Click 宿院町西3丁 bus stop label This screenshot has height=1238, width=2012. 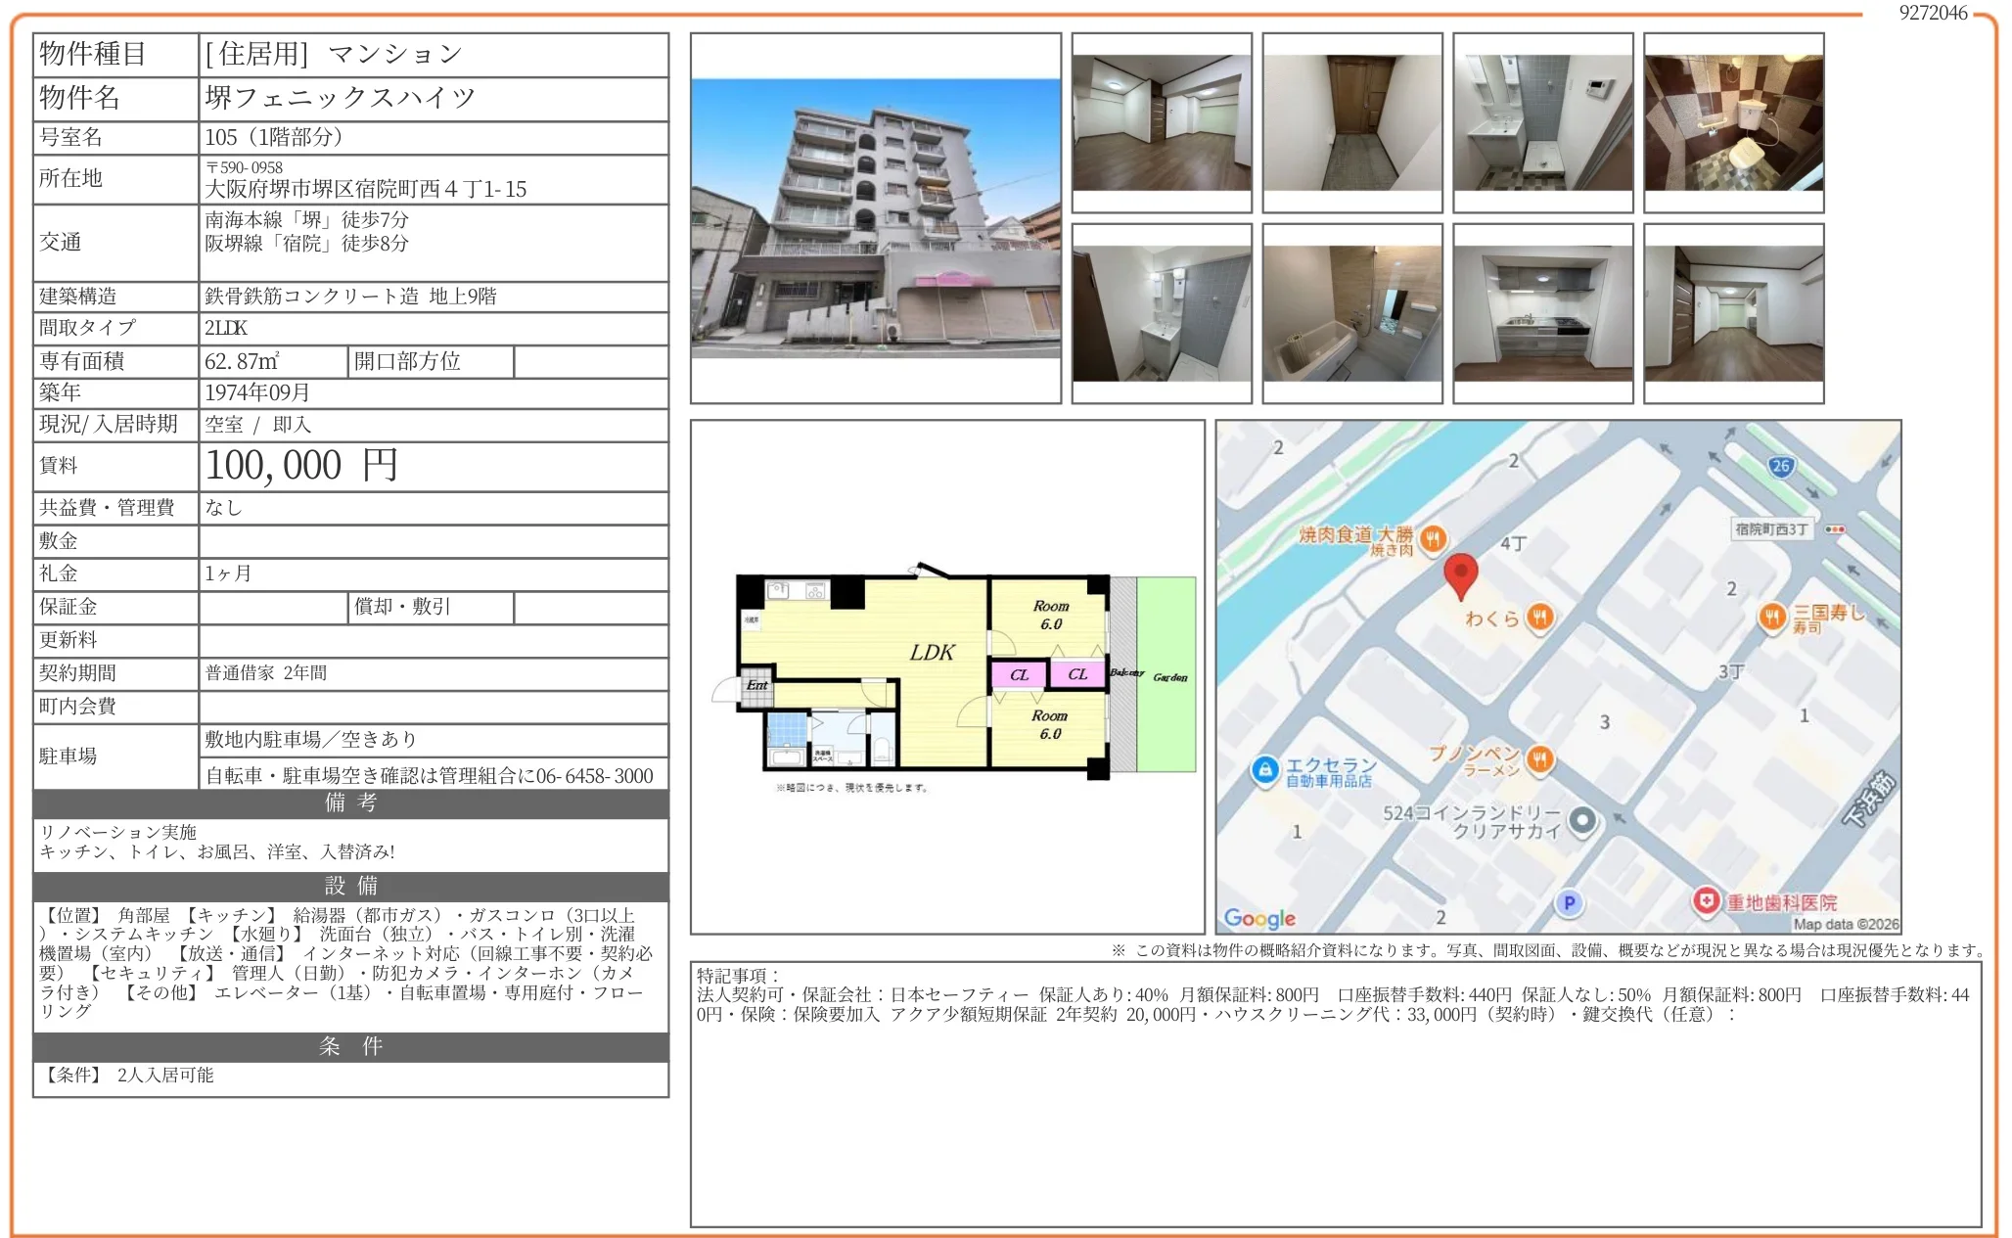[x=1771, y=529]
